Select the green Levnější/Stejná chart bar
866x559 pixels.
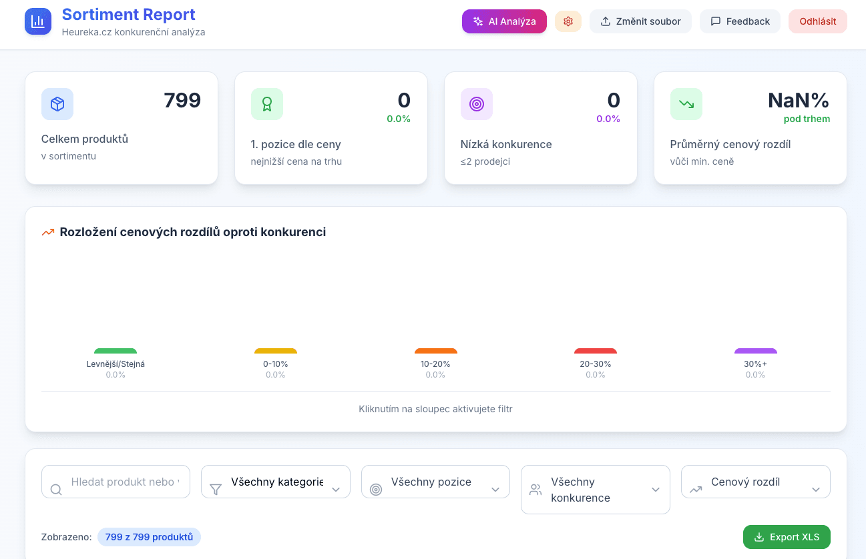pos(115,350)
